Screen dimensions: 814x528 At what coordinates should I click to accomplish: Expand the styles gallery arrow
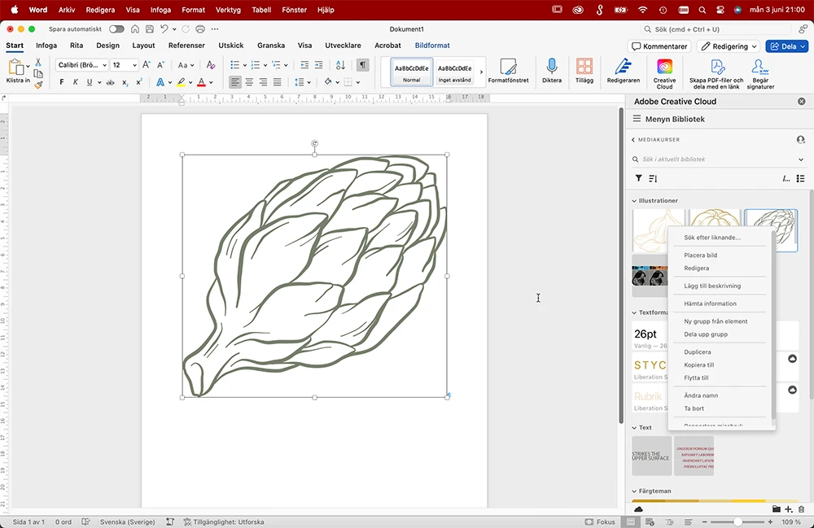(481, 72)
